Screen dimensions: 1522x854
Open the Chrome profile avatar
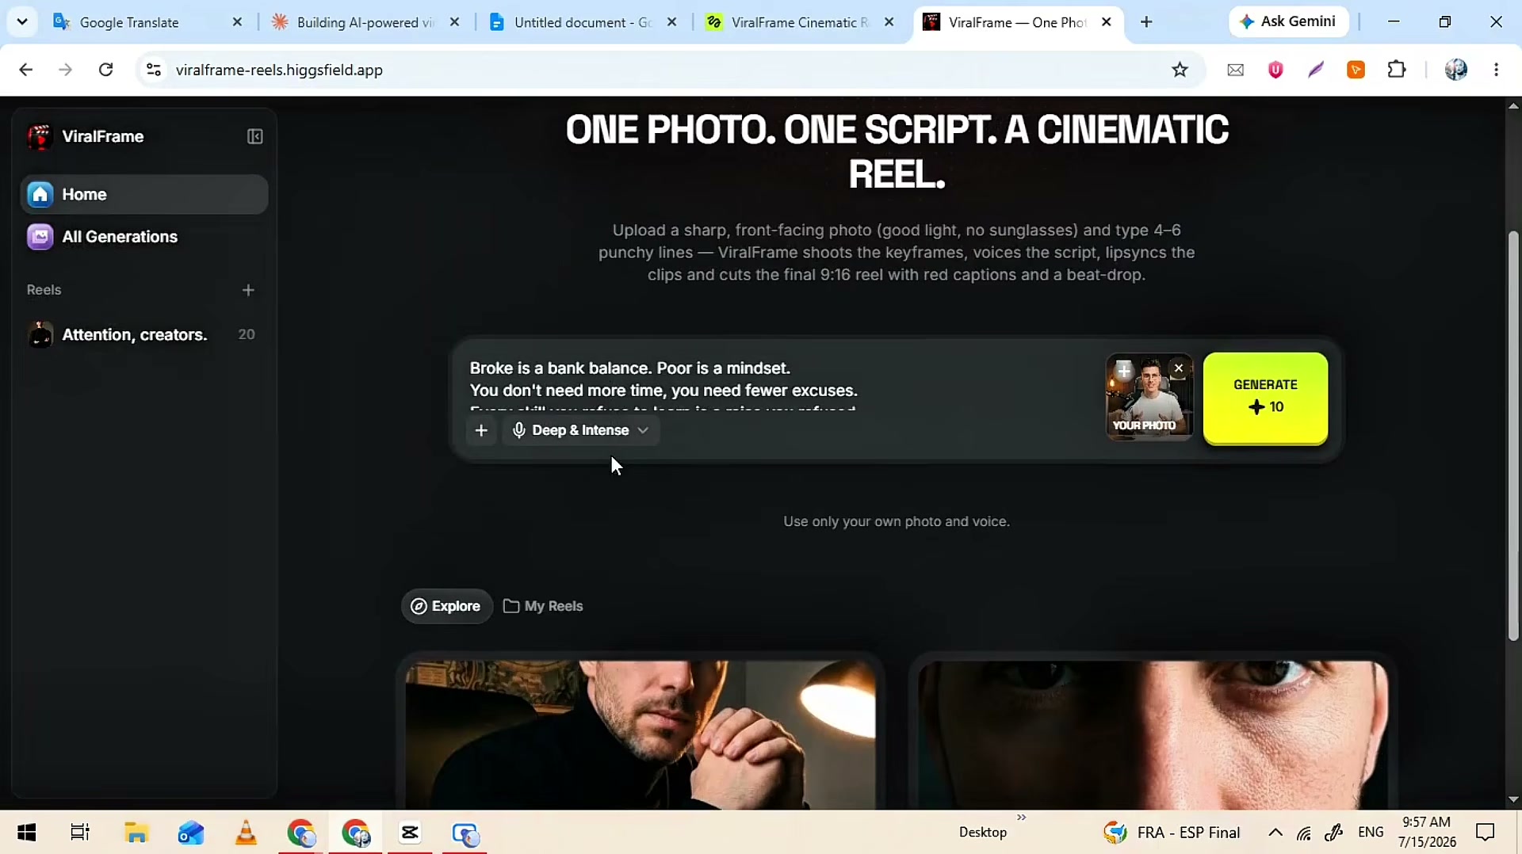pos(1456,70)
